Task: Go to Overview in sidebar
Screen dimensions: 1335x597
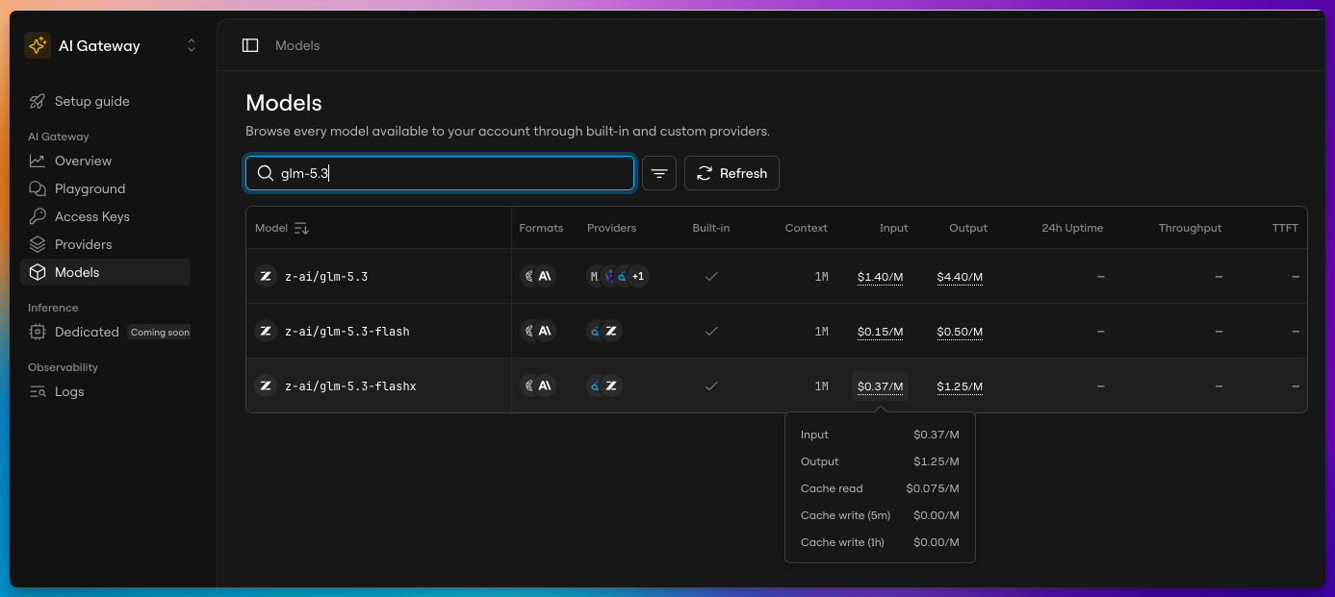Action: pos(105,161)
